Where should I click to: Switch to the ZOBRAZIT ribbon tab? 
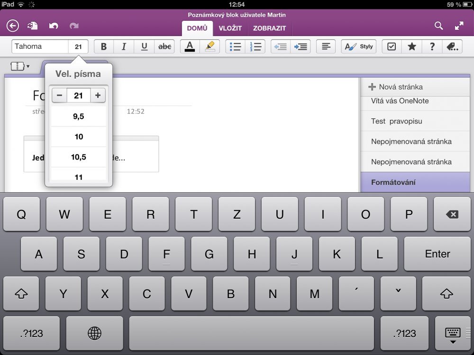(x=269, y=28)
